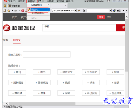Add the 标准 category
Image resolution: width=135 pixels, height=109 pixels.
pos(91,83)
